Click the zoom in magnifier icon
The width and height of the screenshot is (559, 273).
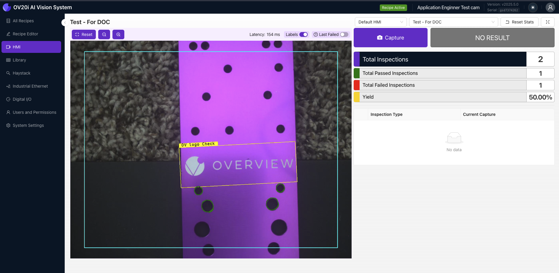[118, 34]
